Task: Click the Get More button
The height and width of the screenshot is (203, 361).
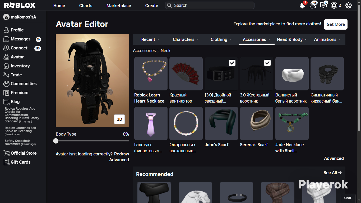Action: (x=336, y=24)
